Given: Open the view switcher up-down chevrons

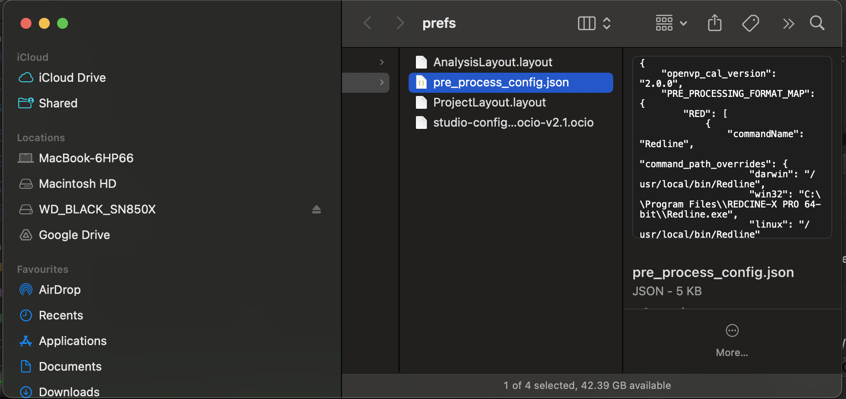Looking at the screenshot, I should coord(607,23).
